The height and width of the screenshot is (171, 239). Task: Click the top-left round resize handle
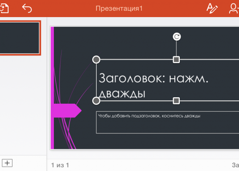coord(96,60)
